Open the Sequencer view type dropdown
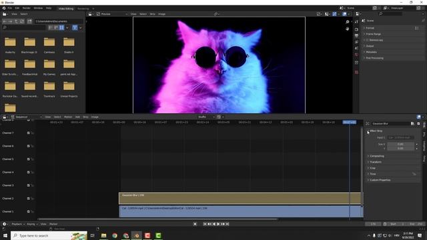This screenshot has height=240, width=427. pyautogui.click(x=27, y=117)
